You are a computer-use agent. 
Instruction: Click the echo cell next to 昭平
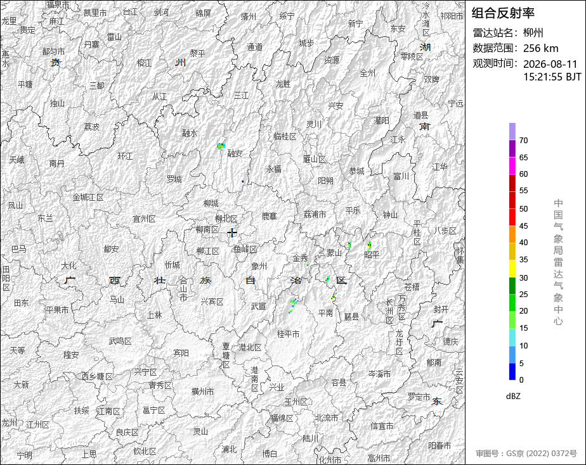coord(369,245)
